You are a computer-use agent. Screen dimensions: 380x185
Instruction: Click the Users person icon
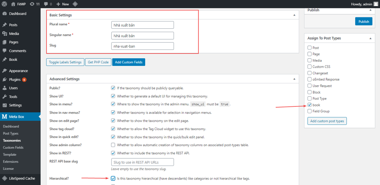[4, 88]
